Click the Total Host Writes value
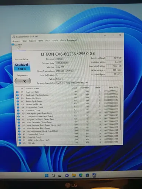 point(114,62)
